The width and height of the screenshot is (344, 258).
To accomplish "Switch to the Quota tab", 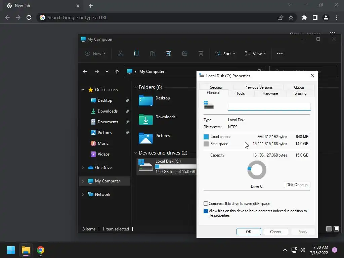I will coord(299,87).
